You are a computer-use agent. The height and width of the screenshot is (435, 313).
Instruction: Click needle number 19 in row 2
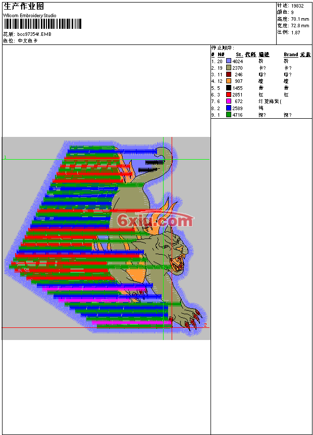tap(220, 68)
